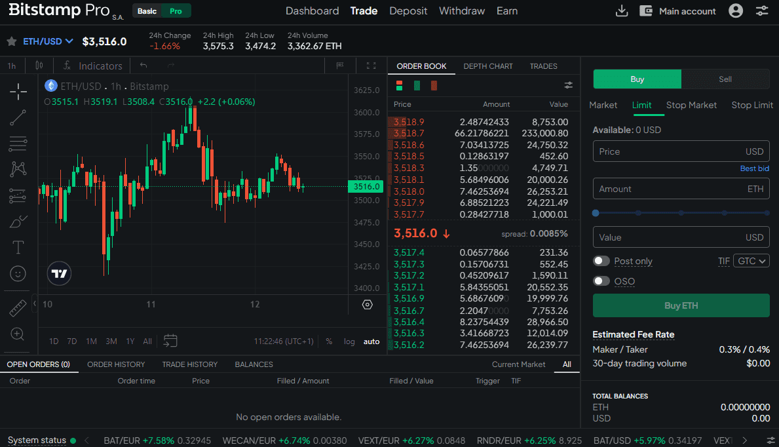Switch the chart to fullscreen mode
Viewport: 779px width, 447px height.
(x=371, y=66)
